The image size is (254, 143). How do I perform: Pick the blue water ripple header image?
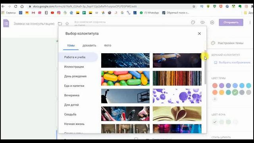pos(125,60)
